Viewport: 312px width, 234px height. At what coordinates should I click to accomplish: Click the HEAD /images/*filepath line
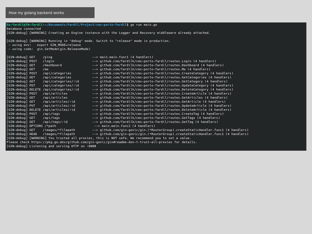point(128,134)
